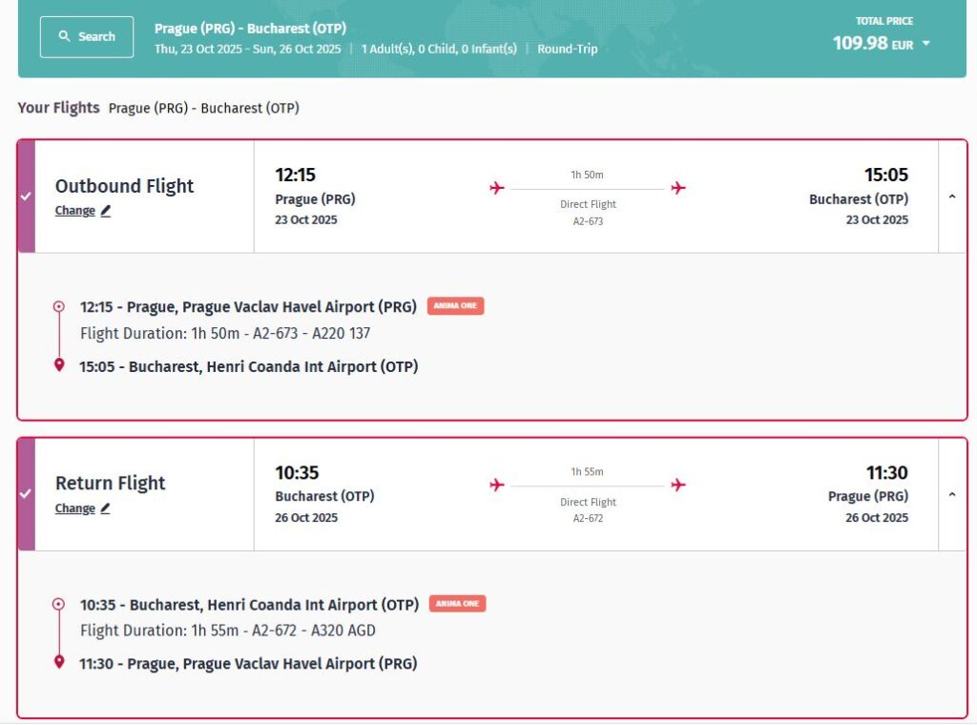Toggle the Outbound Flight selected checkmark

(26, 197)
